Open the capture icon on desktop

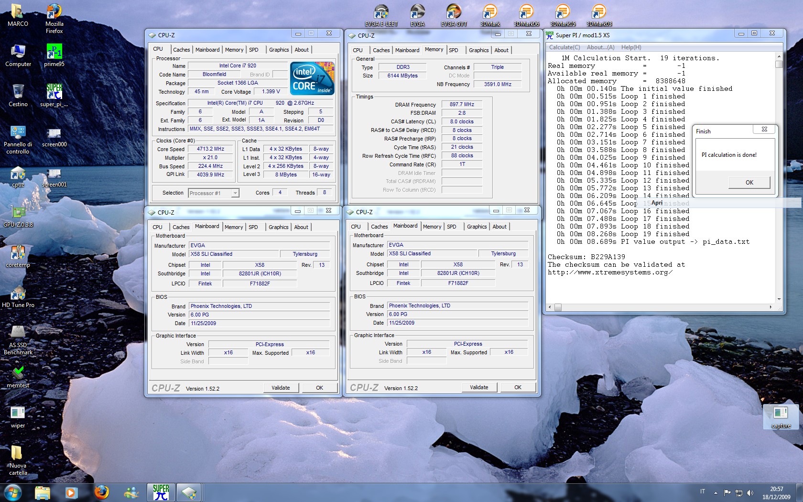click(781, 417)
